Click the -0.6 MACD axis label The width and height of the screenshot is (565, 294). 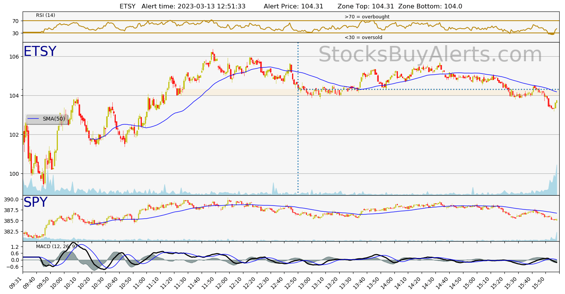tap(13, 267)
